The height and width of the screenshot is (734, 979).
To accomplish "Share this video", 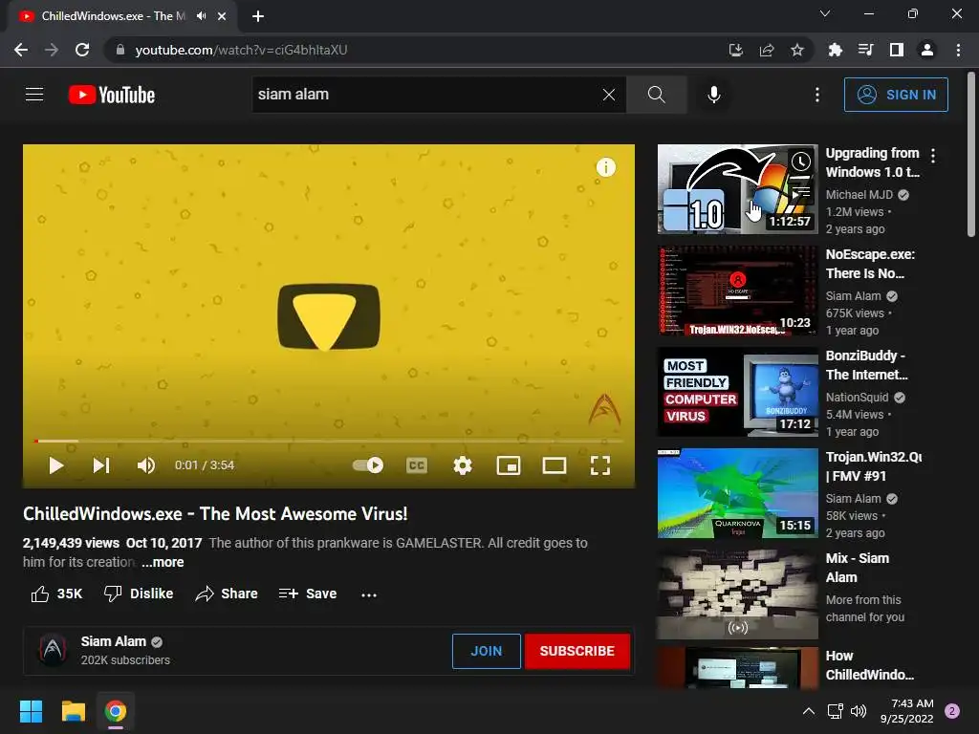I will tap(226, 594).
